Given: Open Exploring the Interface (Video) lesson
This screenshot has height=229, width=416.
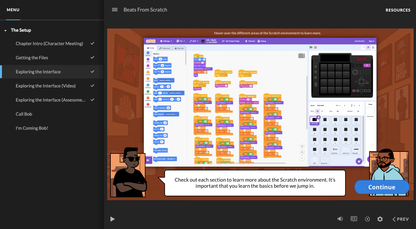Looking at the screenshot, I should tap(52, 86).
